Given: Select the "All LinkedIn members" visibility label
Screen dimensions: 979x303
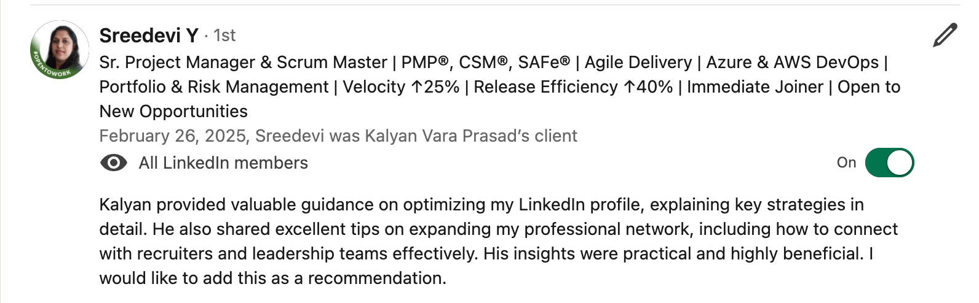Looking at the screenshot, I should point(223,163).
